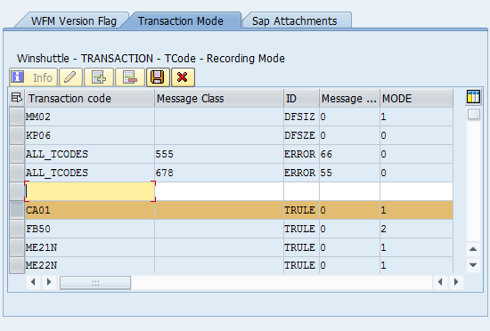Screen dimensions: 490x331
Task: Select the ME21N row using its row selector
Action: pos(17,247)
